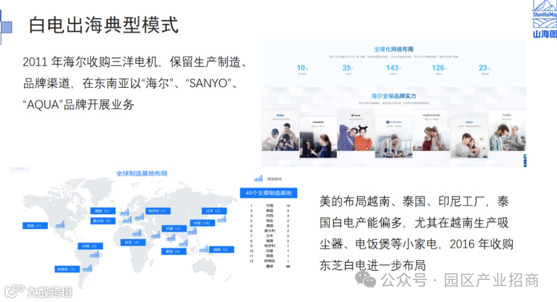This screenshot has height=302, width=557.
Task: Click the 35 statistic figure
Action: pos(348,68)
